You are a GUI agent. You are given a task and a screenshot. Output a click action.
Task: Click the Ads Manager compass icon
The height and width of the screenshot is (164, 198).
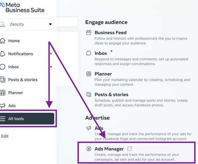point(89,149)
